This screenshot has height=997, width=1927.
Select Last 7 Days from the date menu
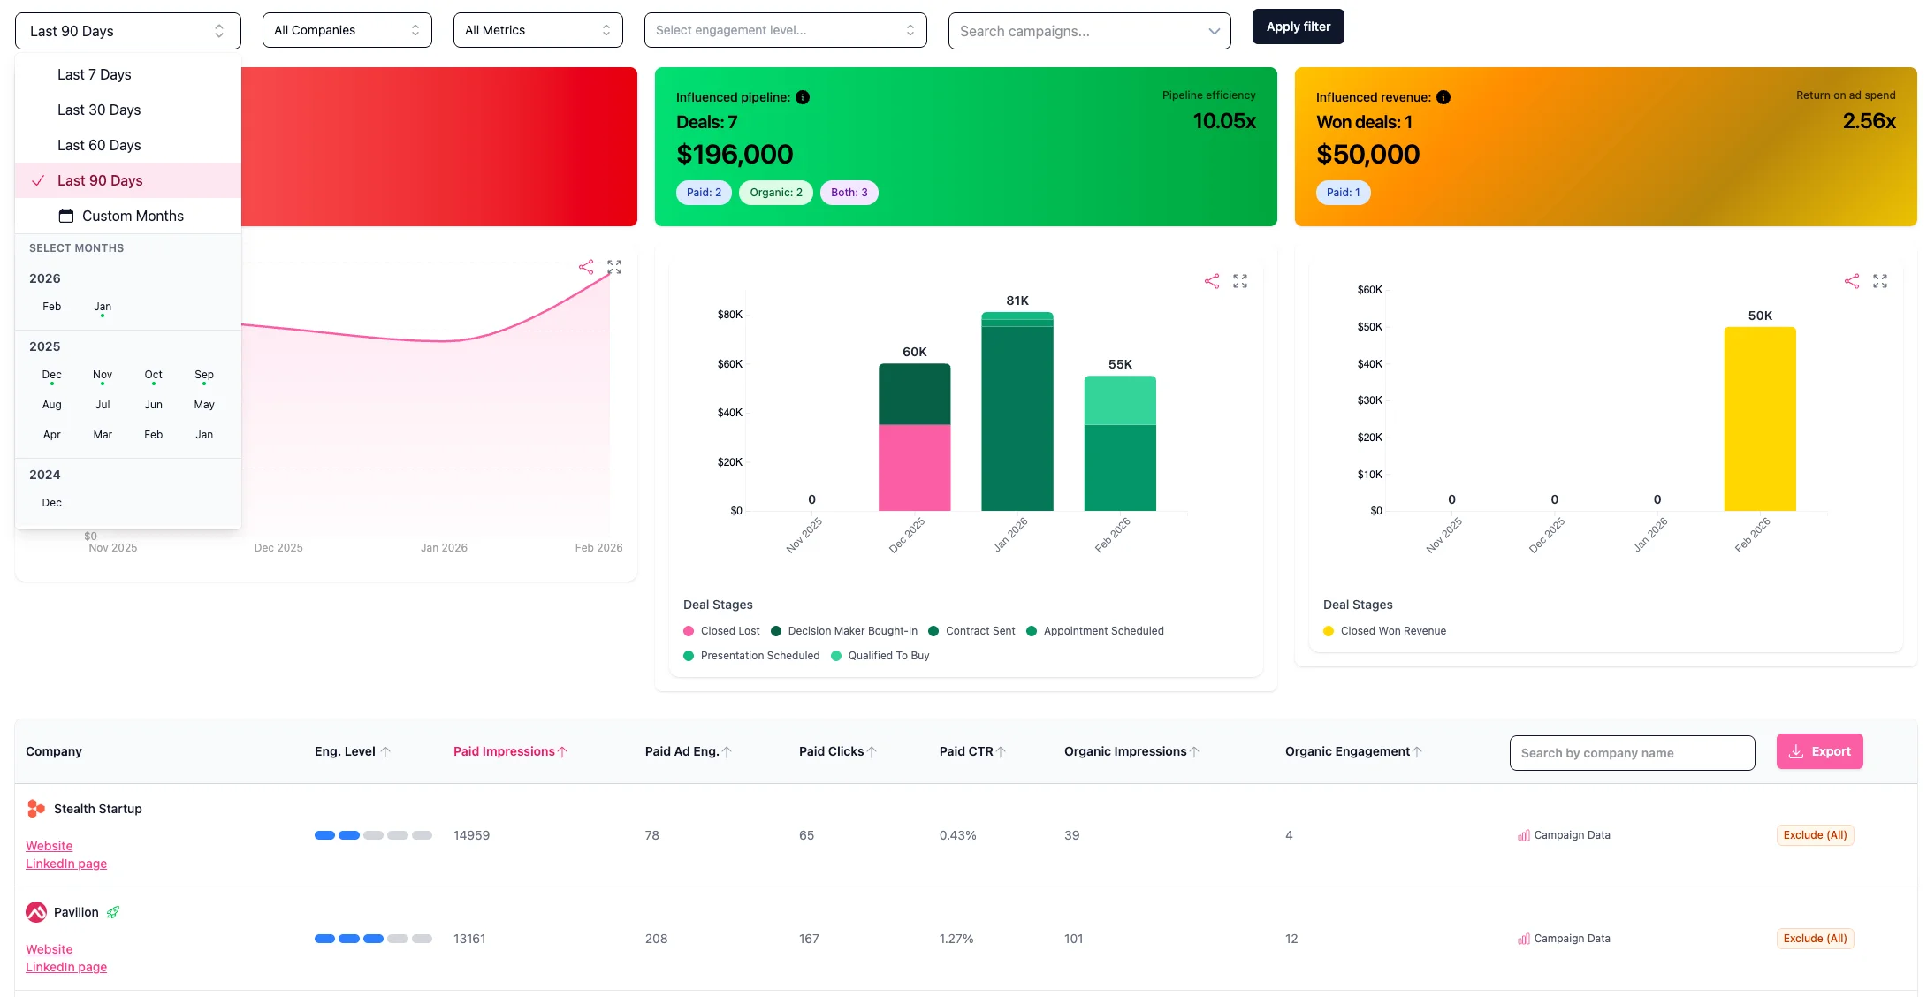click(95, 74)
